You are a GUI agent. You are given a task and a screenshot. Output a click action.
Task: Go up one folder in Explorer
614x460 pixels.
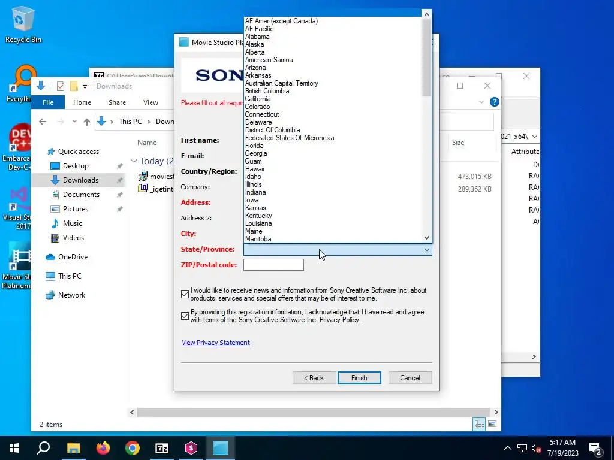[x=86, y=122]
